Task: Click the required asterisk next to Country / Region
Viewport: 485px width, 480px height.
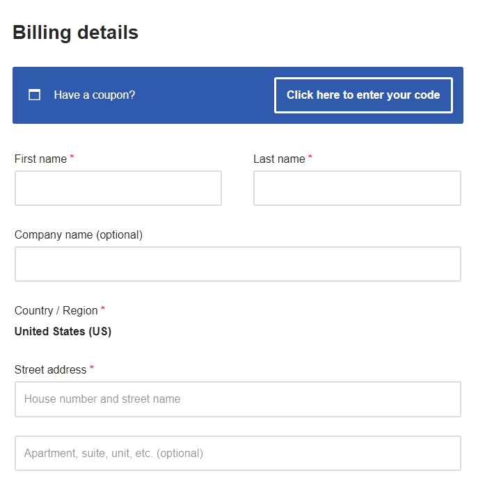Action: point(103,308)
